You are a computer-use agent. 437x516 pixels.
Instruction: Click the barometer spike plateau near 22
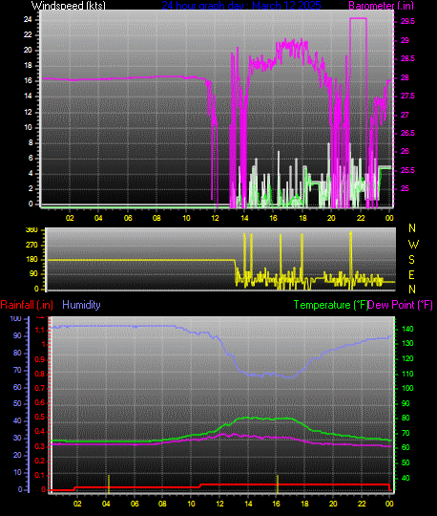pyautogui.click(x=358, y=19)
